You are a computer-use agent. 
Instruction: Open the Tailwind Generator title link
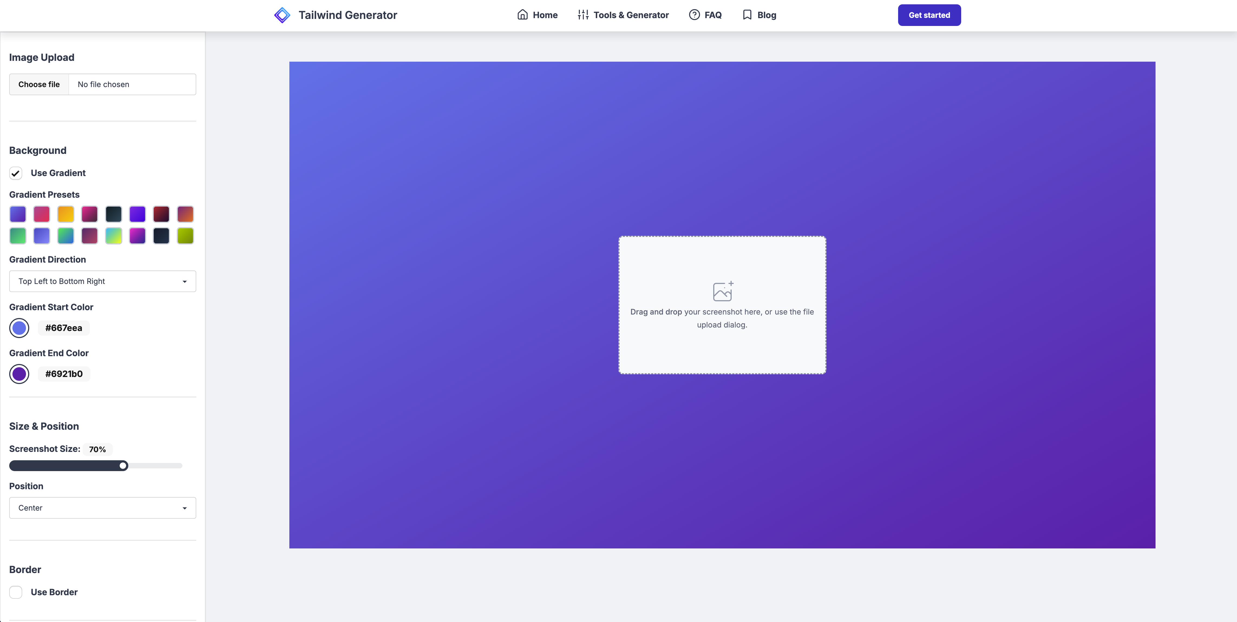coord(348,15)
